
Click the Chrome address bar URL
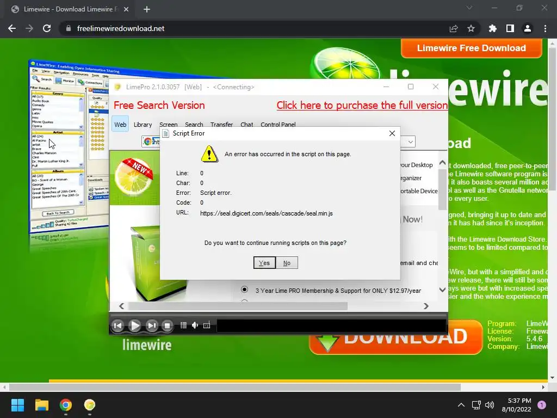point(121,28)
